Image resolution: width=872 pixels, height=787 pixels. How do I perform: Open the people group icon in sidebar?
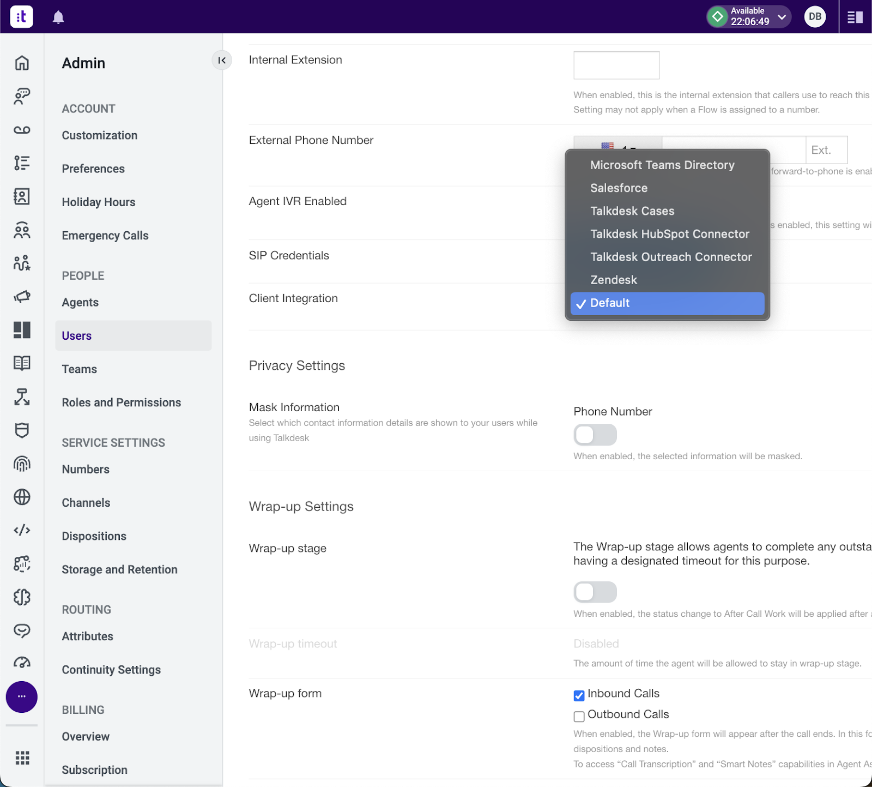22,230
